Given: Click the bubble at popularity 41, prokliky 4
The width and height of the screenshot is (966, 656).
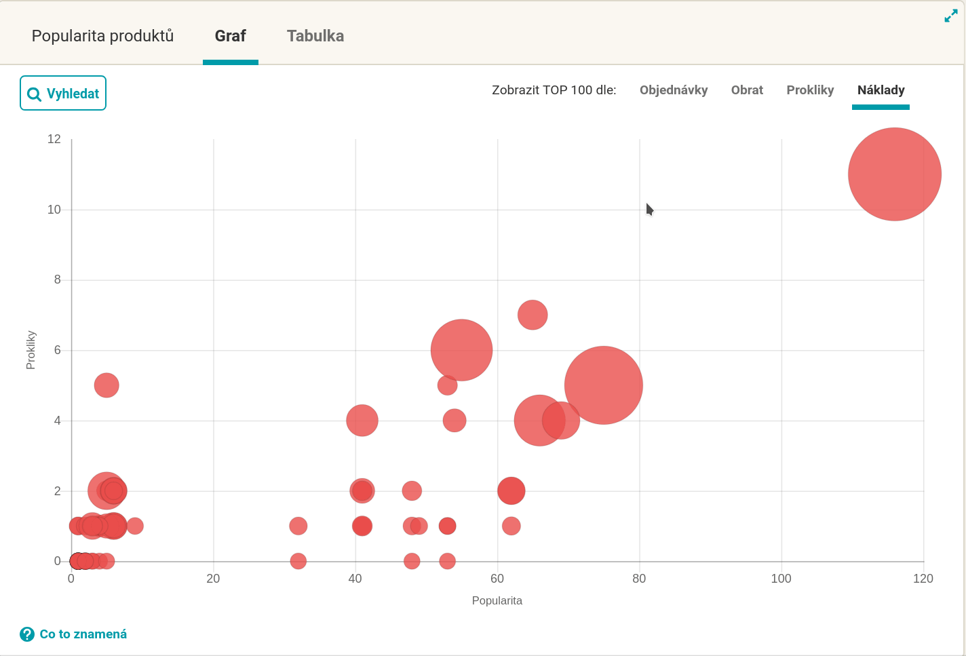Looking at the screenshot, I should (362, 421).
